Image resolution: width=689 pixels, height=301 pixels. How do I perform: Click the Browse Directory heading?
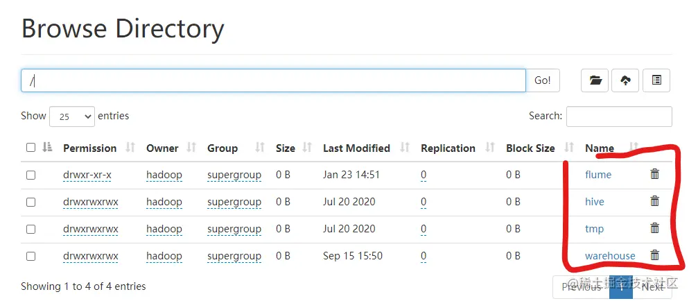pyautogui.click(x=123, y=29)
